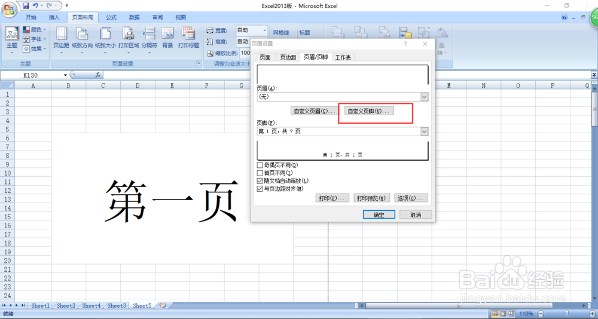Switch to the 审阅 ribbon tab
The width and height of the screenshot is (598, 319).
pos(157,17)
